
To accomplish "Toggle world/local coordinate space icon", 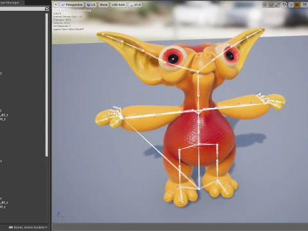I will coord(284,4).
